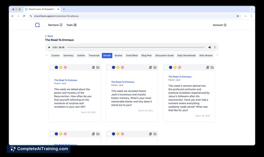The image size is (264, 157).
Task: Select white color on first card
Action: point(52,68)
